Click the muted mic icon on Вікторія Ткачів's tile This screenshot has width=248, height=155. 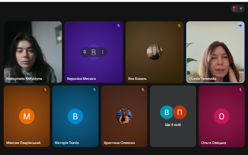(x=94, y=90)
